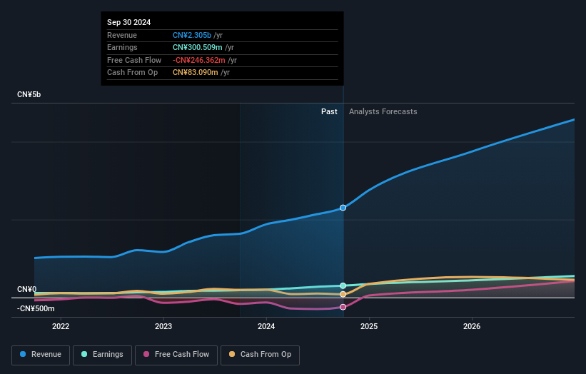Click the Past label on chart
The height and width of the screenshot is (374, 586).
click(x=329, y=111)
